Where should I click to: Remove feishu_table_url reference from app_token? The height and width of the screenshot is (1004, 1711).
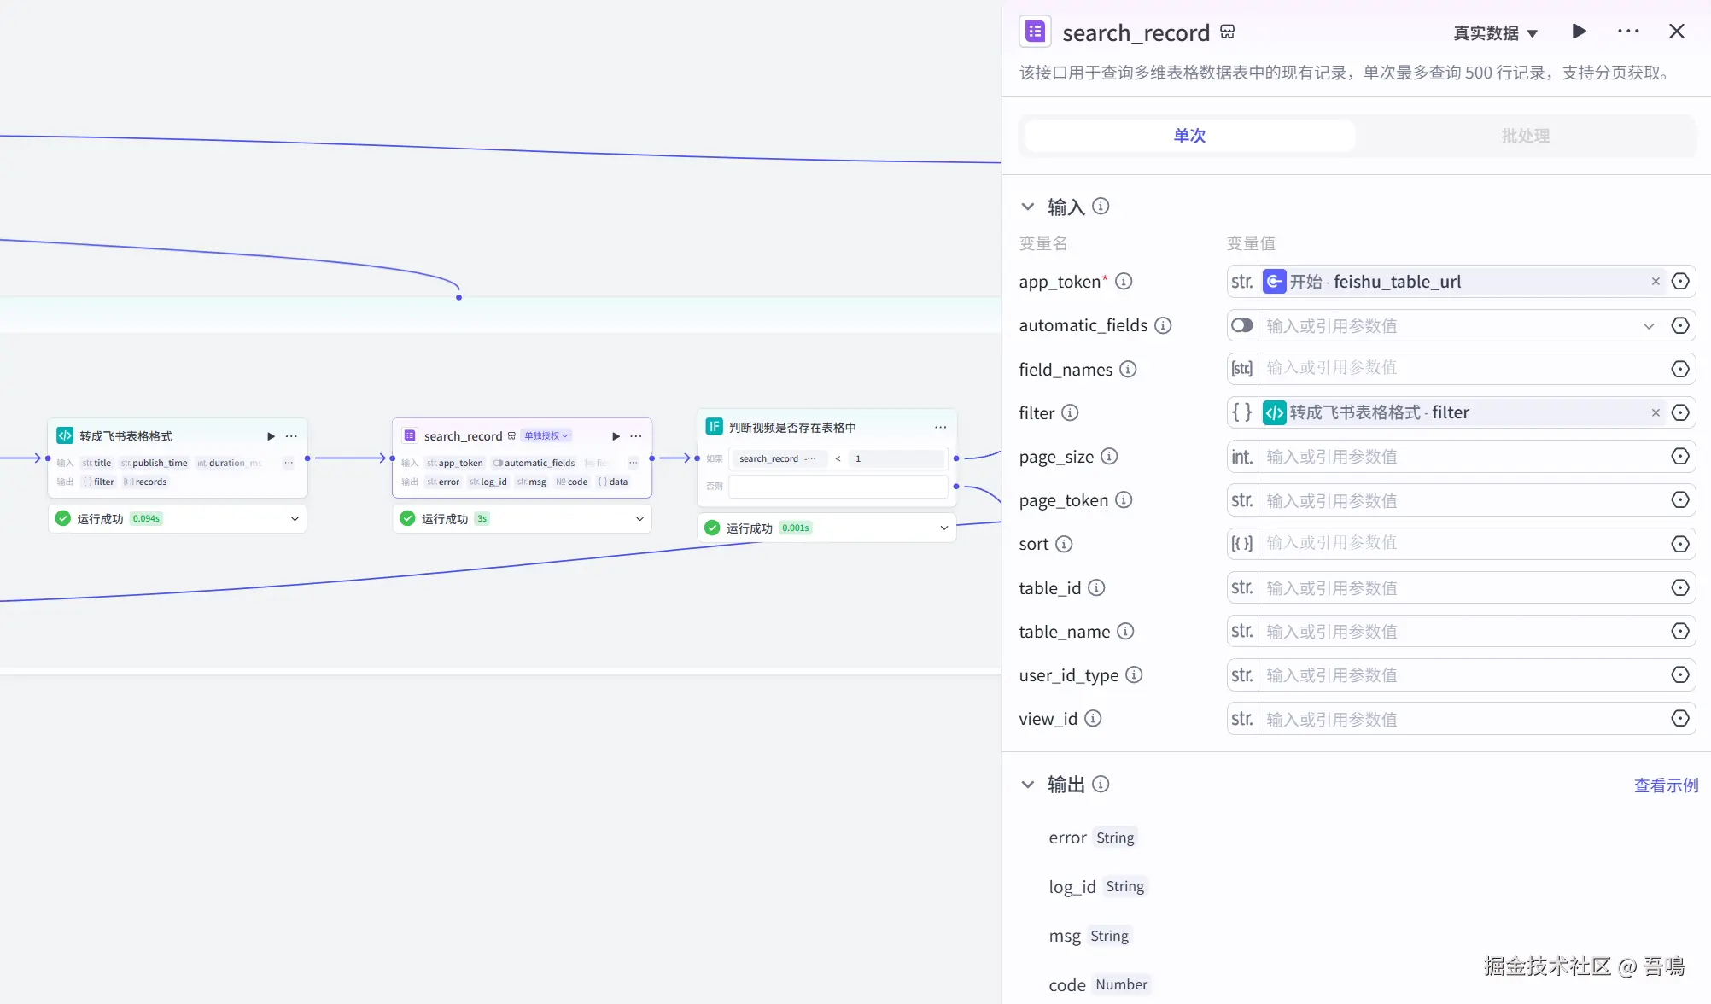click(x=1656, y=281)
